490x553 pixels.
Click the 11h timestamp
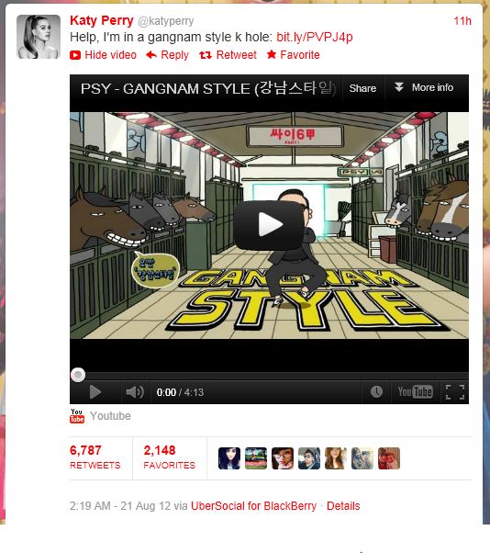(x=462, y=21)
